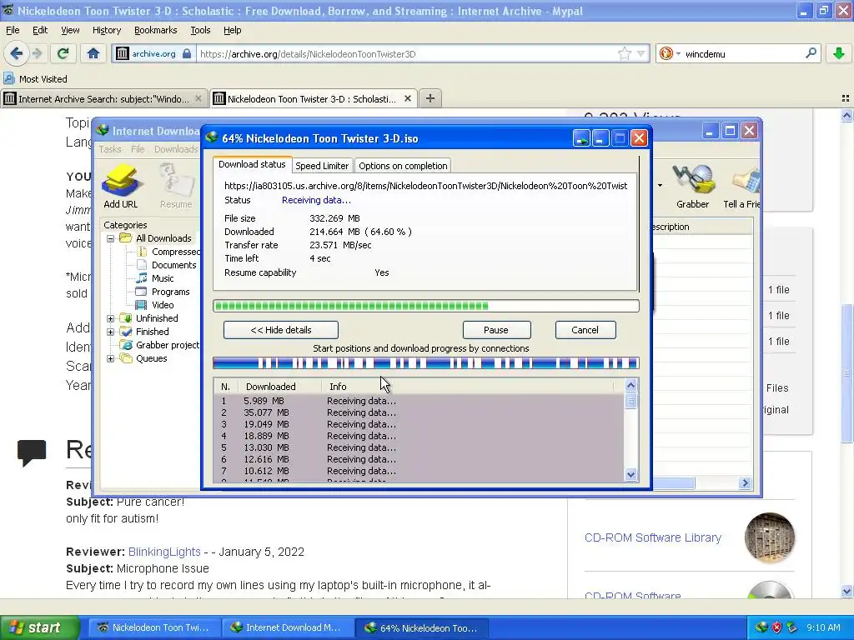Switch to Mypal browser taskbar button
The image size is (854, 640).
point(154,627)
